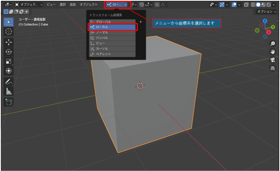The width and height of the screenshot is (280, 171).
Task: Open the ビュー menu
Action: click(x=51, y=5)
